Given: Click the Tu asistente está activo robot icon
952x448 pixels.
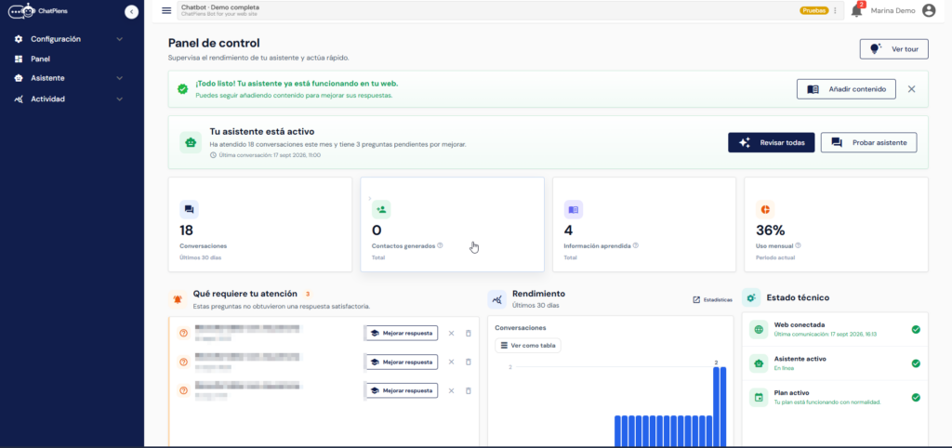Looking at the screenshot, I should [x=192, y=142].
